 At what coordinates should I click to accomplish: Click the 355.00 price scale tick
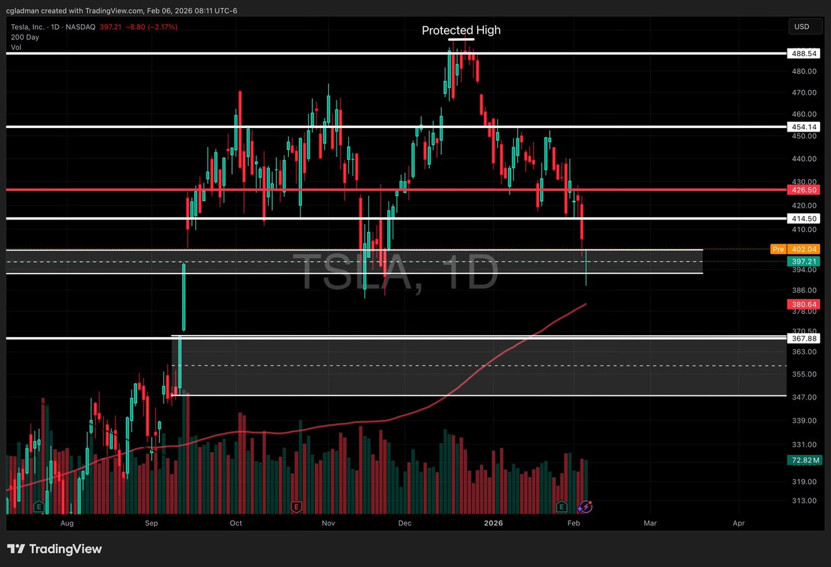click(x=803, y=375)
